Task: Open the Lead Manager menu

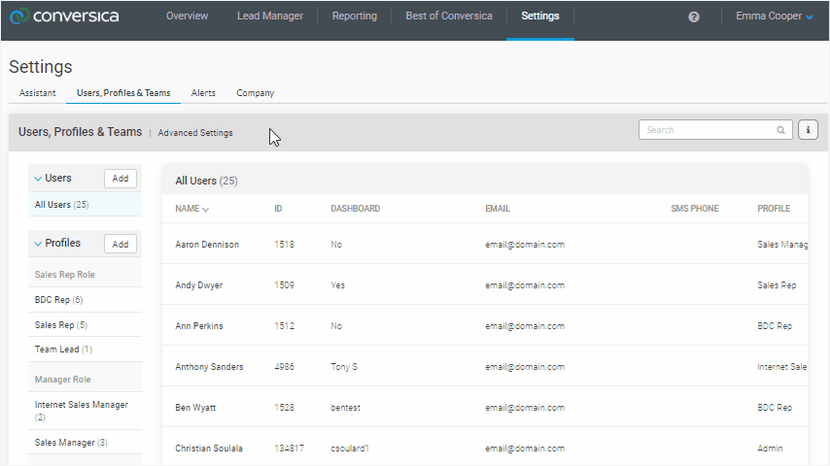Action: point(269,17)
